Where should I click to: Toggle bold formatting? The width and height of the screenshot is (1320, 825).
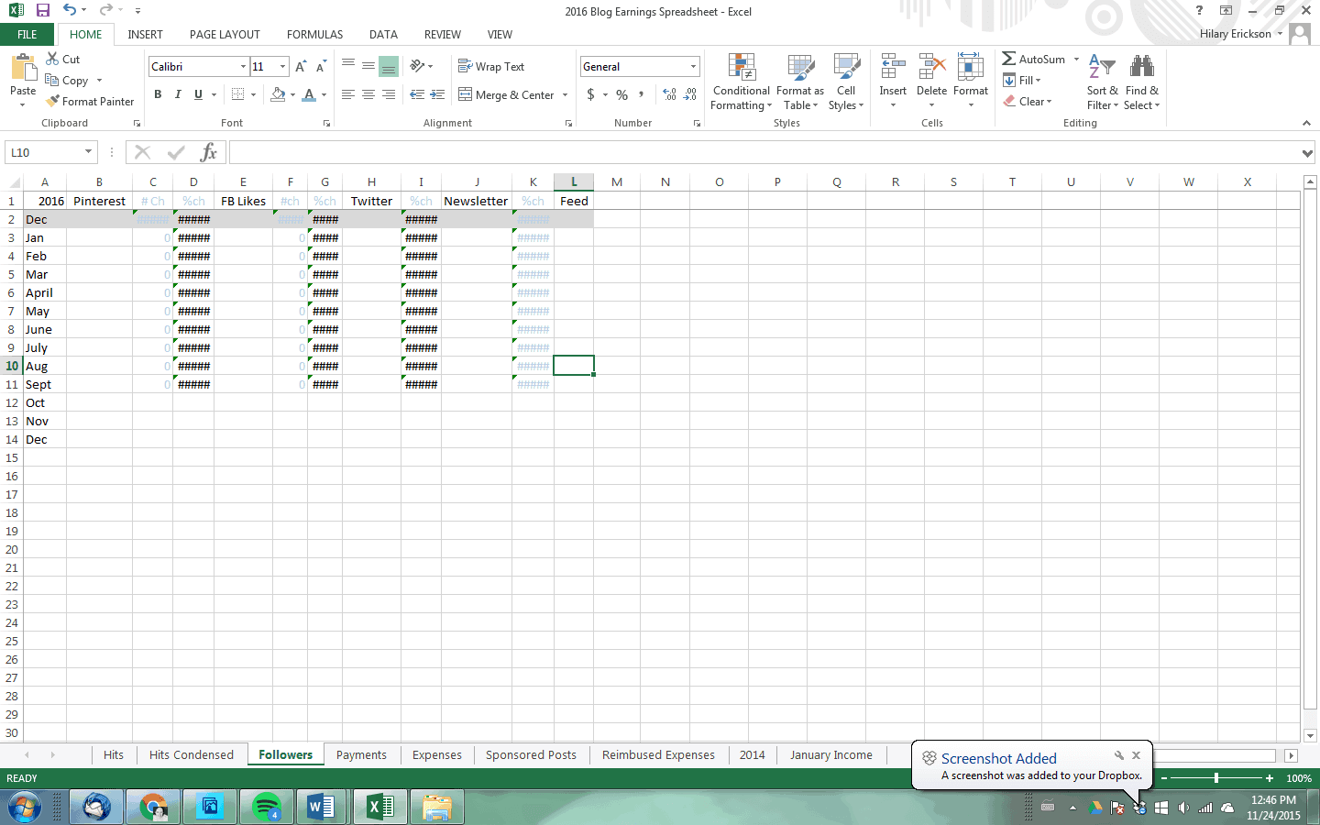pos(158,94)
